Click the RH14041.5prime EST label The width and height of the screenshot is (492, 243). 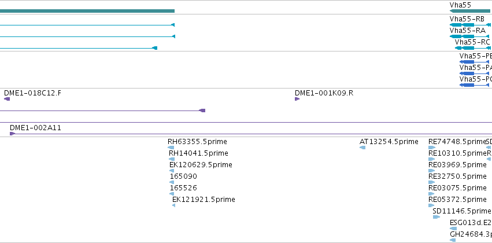199,153
